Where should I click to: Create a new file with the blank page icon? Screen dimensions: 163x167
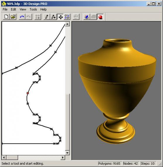click(x=6, y=17)
